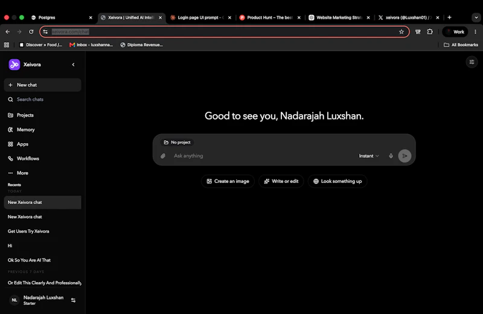Close the Postgres tab
Screen dimensions: 483x314
91,18
